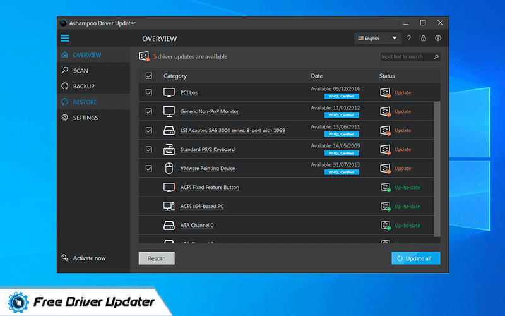Uncheck the PCI bus checkbox

149,92
